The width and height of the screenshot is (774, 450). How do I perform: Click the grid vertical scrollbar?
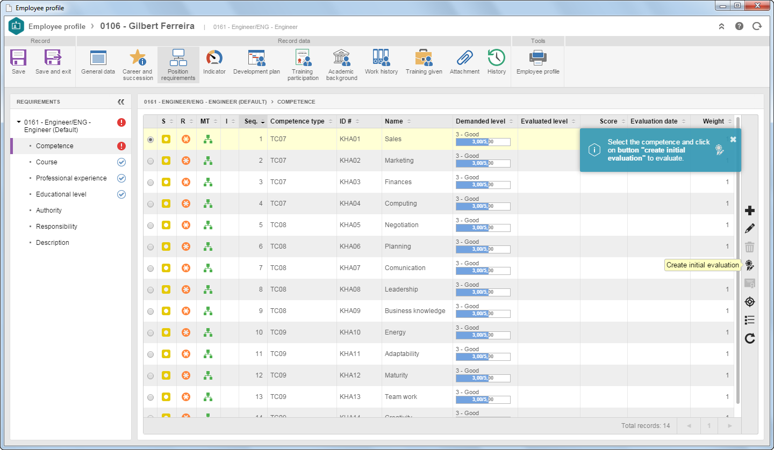tap(738, 260)
